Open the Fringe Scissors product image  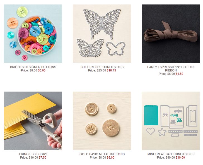pos(33,121)
